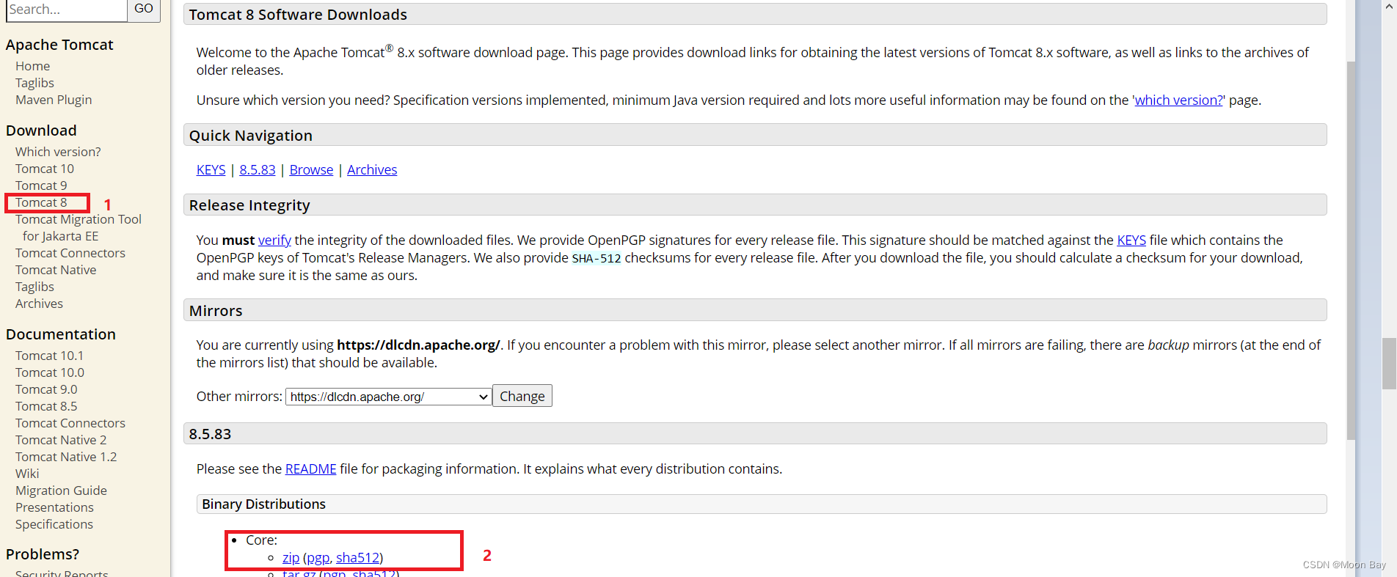The height and width of the screenshot is (577, 1397).
Task: Open the README file link
Action: pyautogui.click(x=310, y=469)
